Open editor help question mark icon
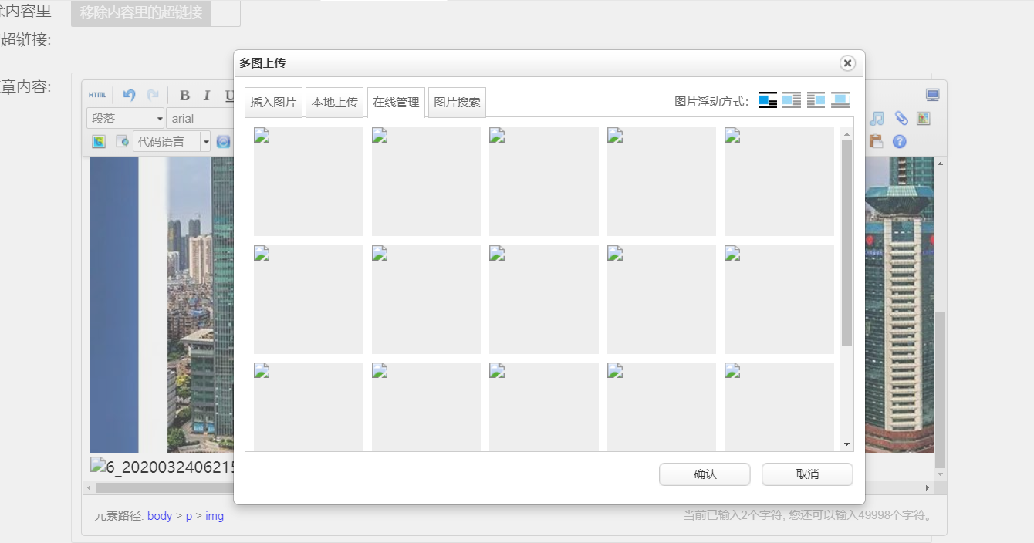Screen dimensions: 1034x543 click(899, 142)
